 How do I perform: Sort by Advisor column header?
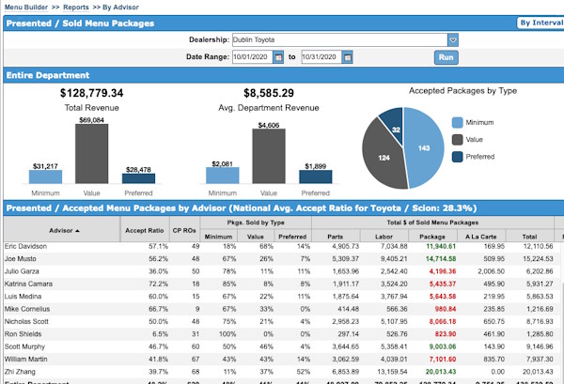[61, 230]
